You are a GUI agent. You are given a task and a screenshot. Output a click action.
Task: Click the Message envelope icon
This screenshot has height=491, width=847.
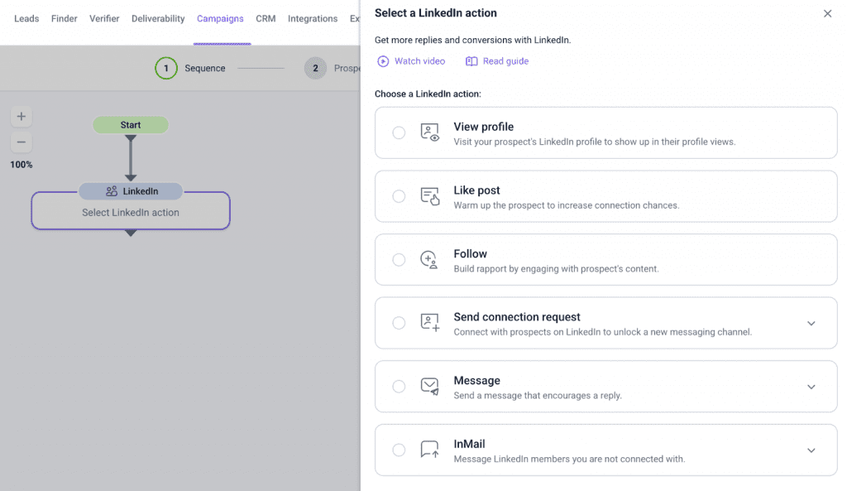tap(429, 386)
